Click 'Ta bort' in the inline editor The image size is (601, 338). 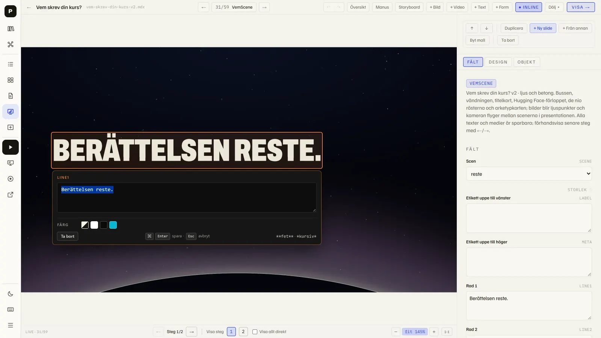(x=68, y=236)
